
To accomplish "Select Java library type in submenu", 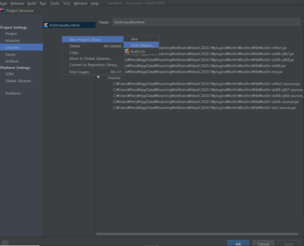I will click(141, 39).
